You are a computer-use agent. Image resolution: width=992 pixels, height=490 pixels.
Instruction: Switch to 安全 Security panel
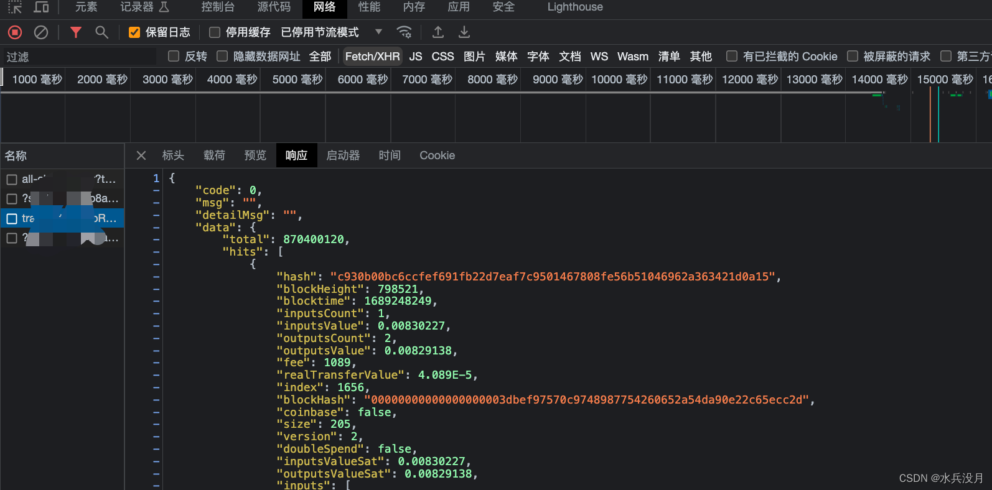pos(503,7)
